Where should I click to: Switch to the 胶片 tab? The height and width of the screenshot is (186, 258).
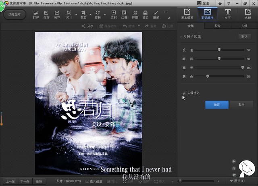coord(217,26)
